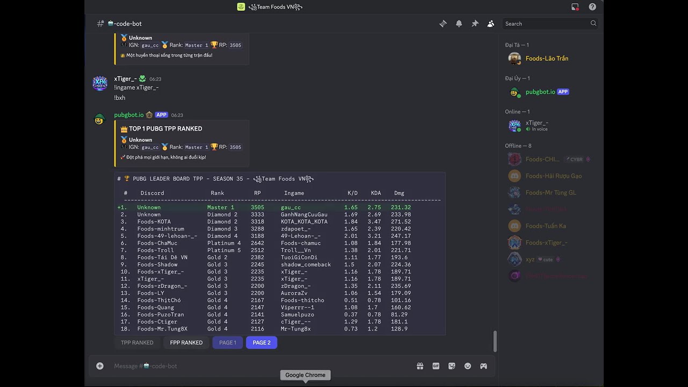Click Foods-Tuấn Ka member avatar
Viewport: 688px width, 387px height.
point(515,226)
